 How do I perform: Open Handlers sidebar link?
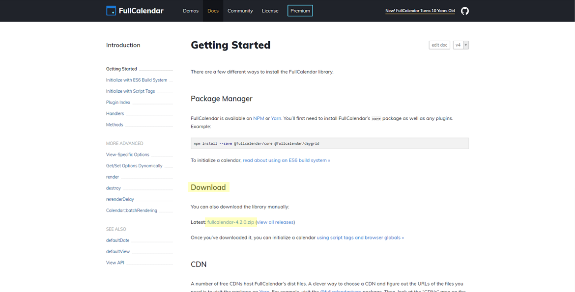point(115,113)
